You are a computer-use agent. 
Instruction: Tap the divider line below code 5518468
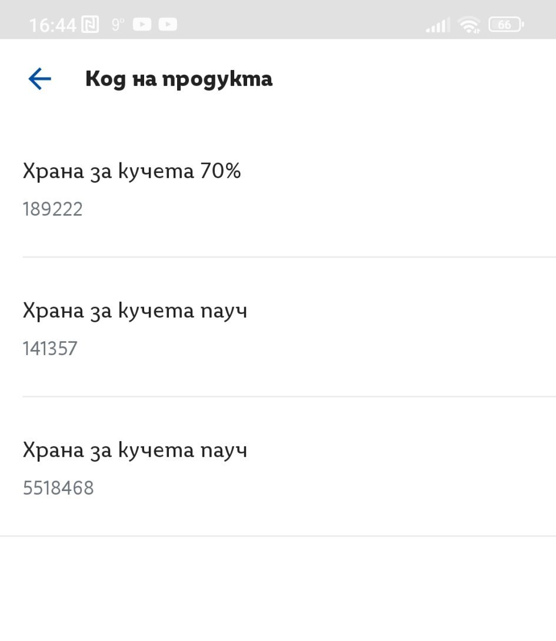point(278,536)
